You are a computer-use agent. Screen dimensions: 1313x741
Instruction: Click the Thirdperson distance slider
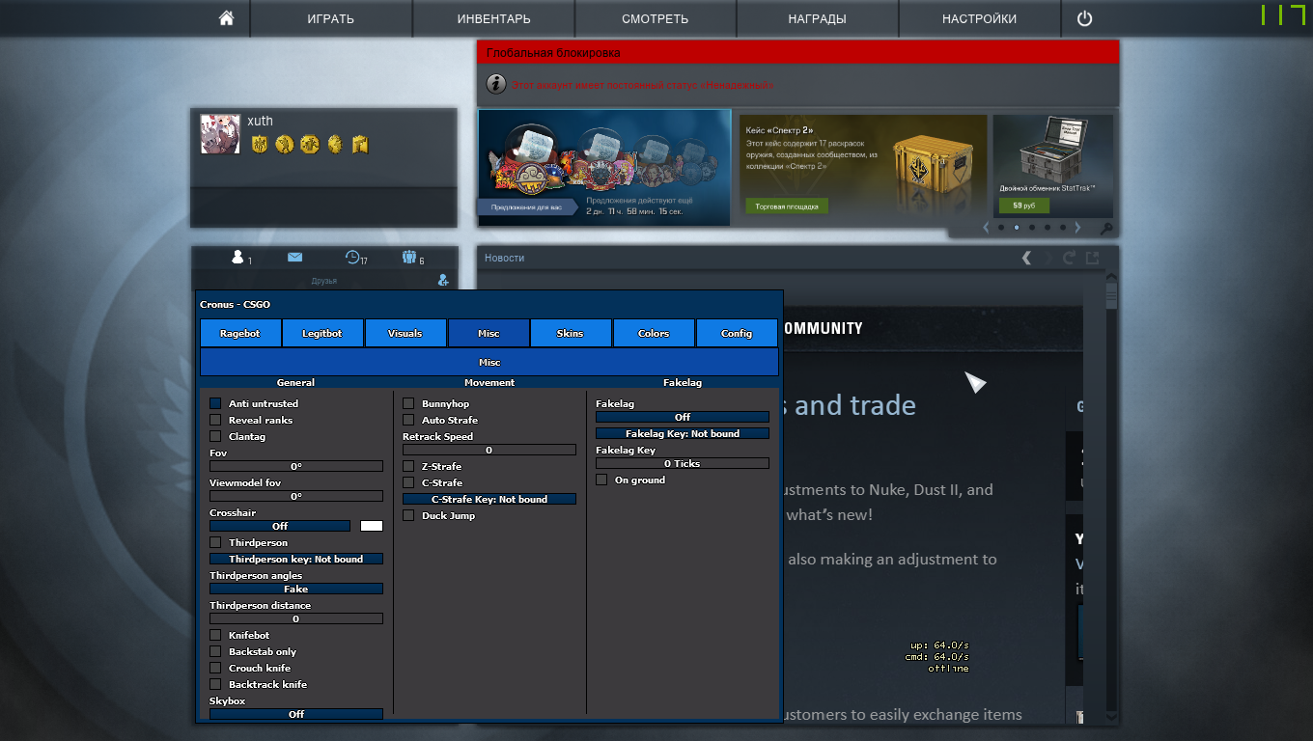(296, 618)
